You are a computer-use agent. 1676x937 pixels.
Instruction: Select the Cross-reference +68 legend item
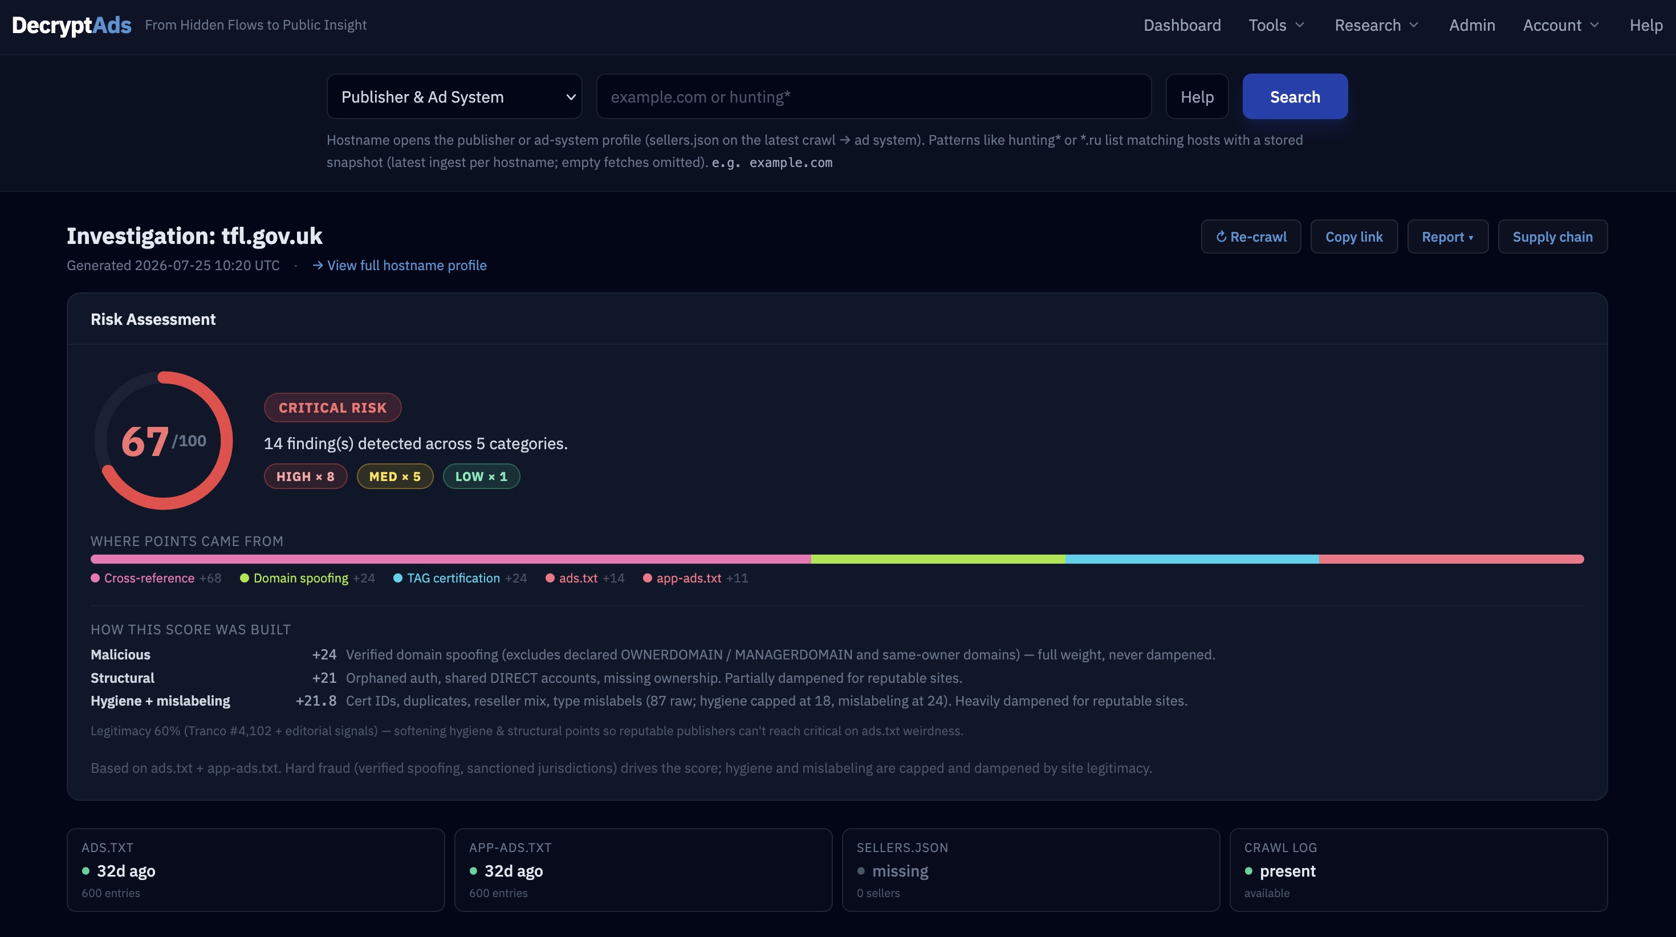(x=156, y=578)
